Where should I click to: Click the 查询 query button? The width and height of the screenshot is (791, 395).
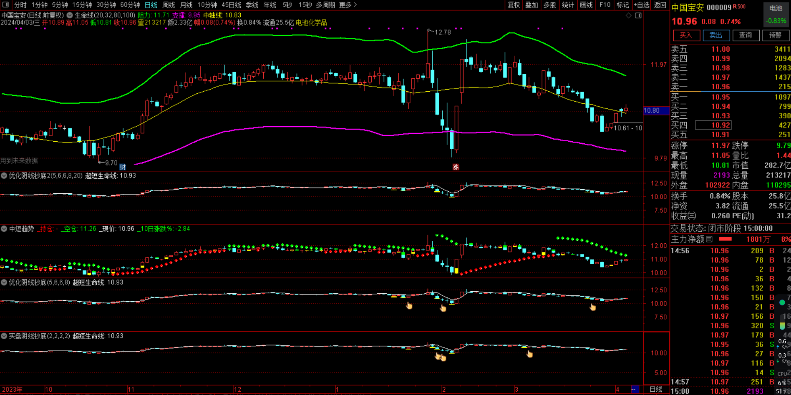(x=746, y=35)
